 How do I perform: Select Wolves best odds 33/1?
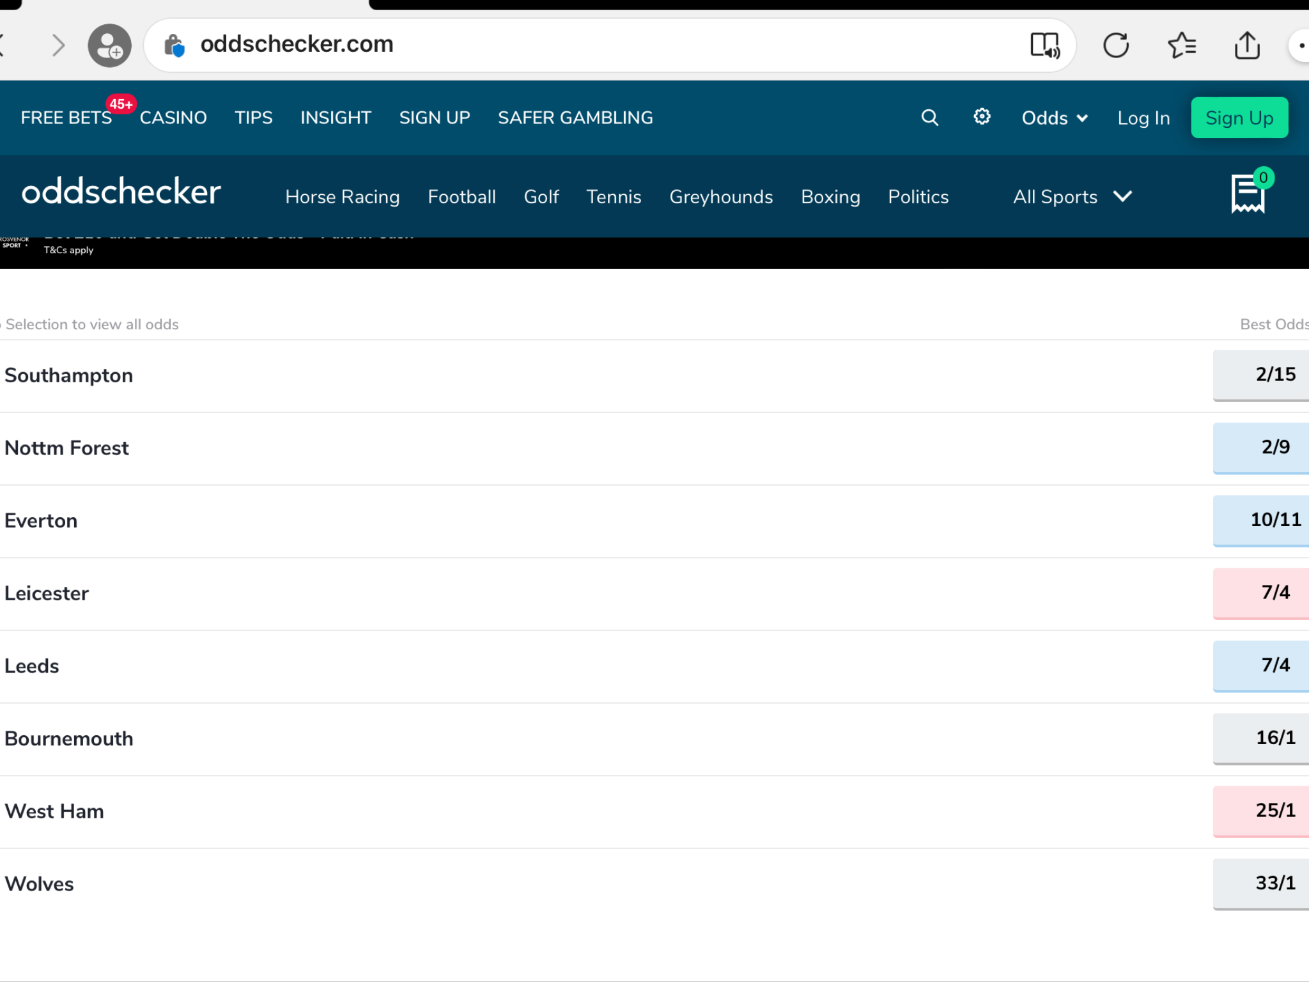point(1261,884)
